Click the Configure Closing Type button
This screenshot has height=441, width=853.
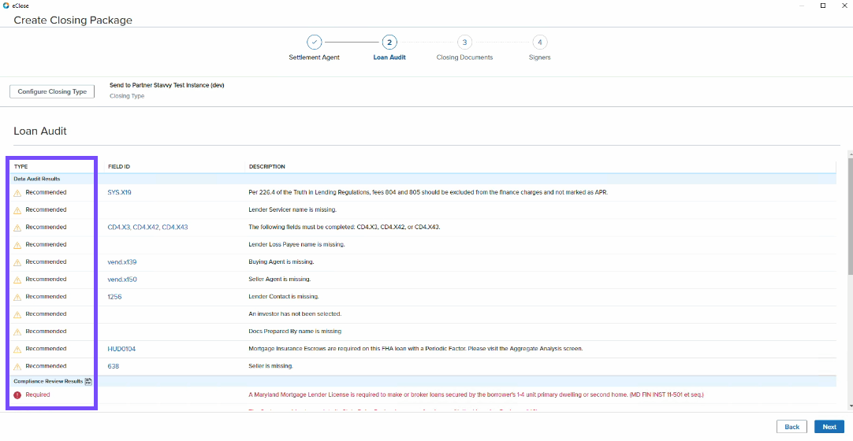click(x=52, y=92)
